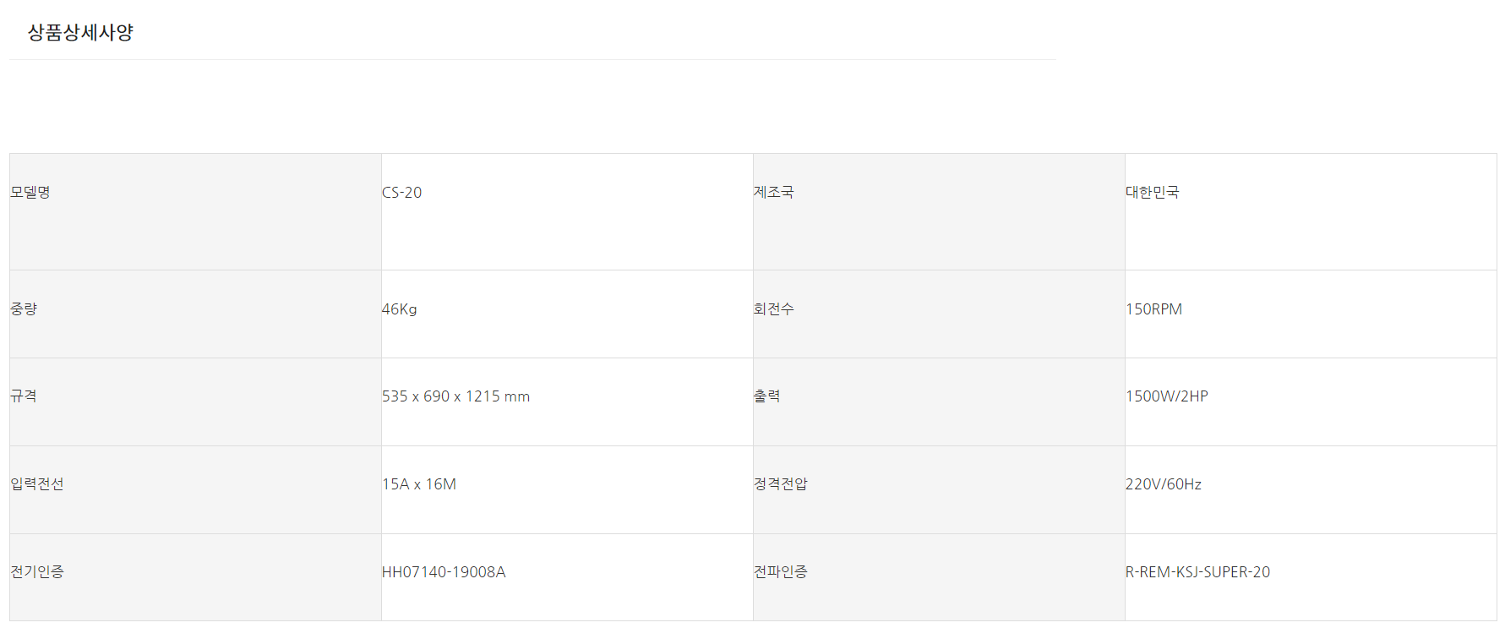Click the 전기인증 label cell

pos(37,572)
